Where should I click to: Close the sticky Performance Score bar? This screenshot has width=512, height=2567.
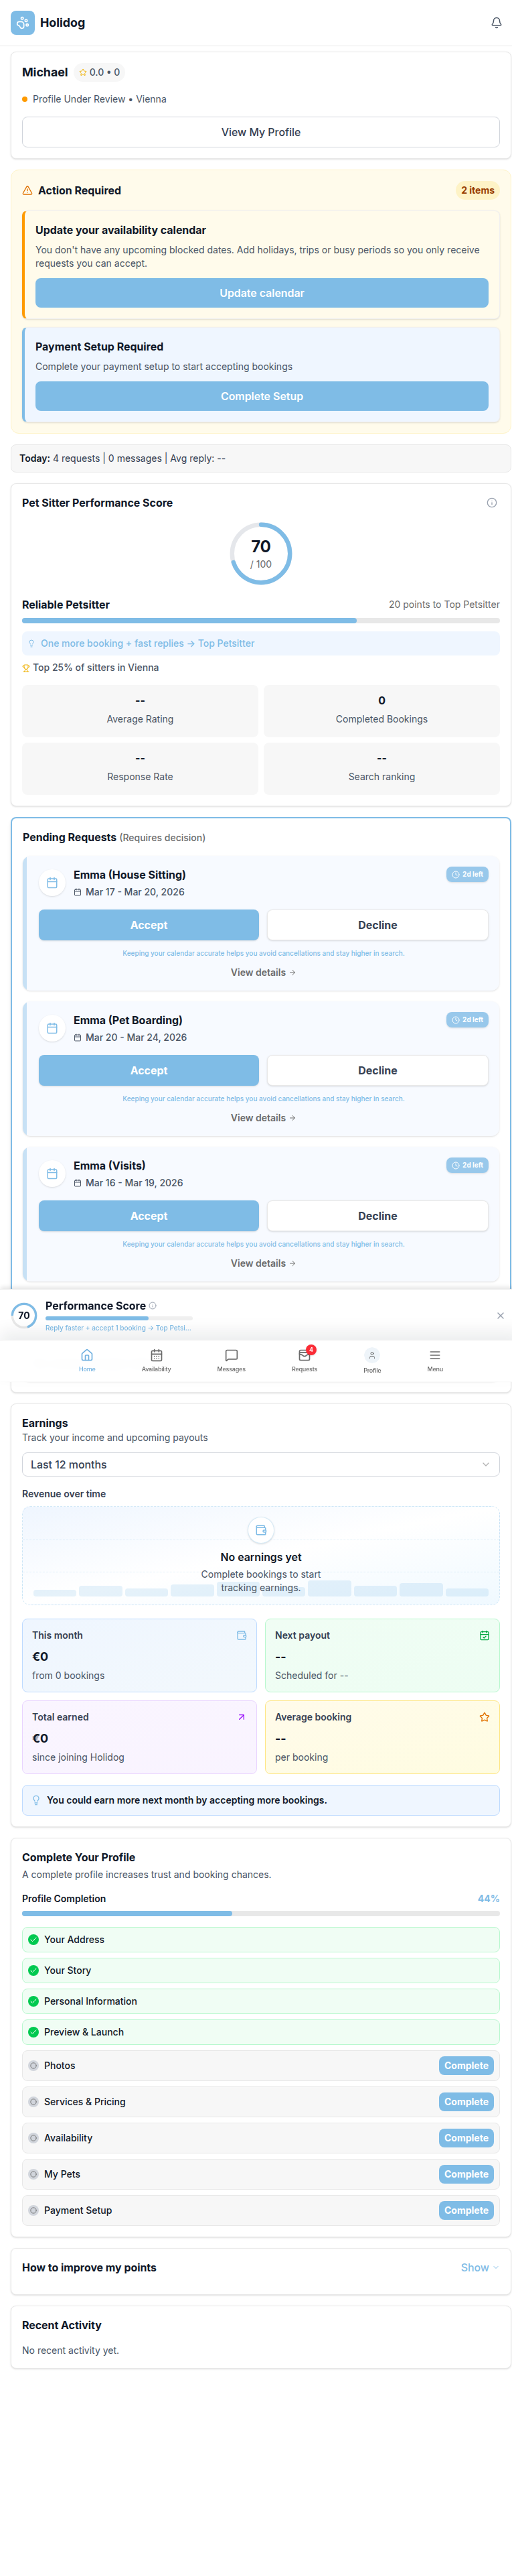[500, 1316]
